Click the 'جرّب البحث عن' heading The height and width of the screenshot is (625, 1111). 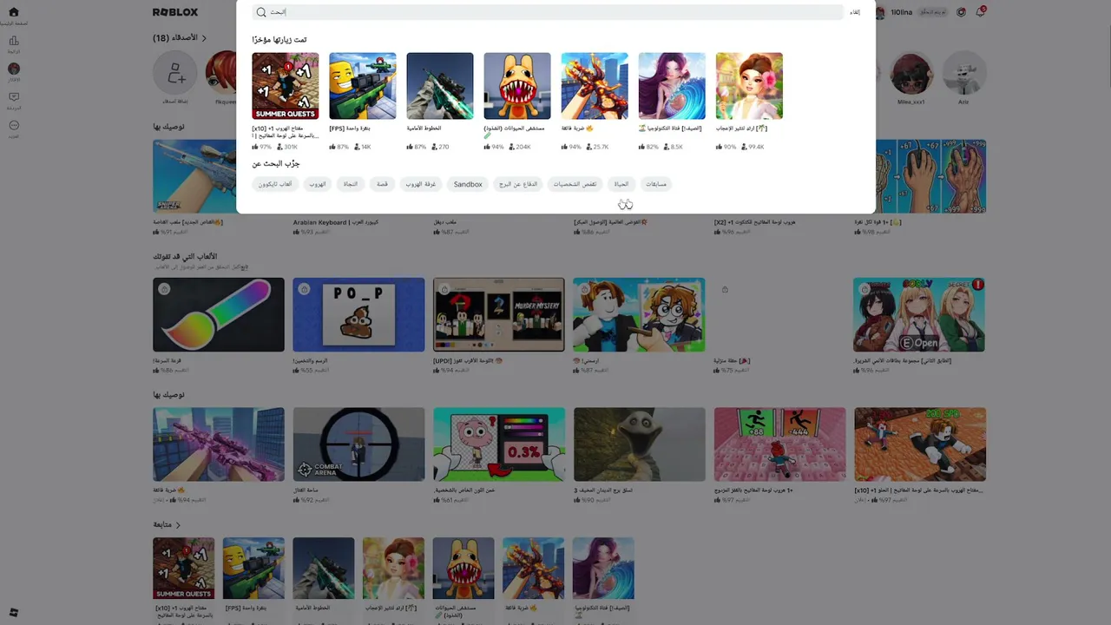[276, 164]
